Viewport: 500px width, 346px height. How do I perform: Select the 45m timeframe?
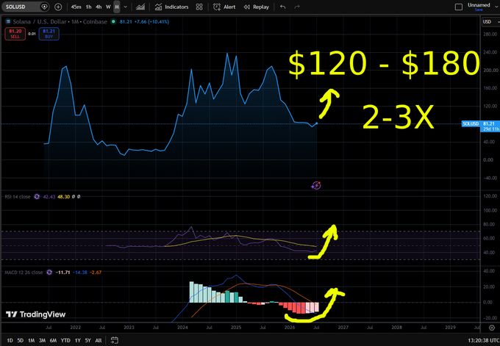pyautogui.click(x=76, y=7)
